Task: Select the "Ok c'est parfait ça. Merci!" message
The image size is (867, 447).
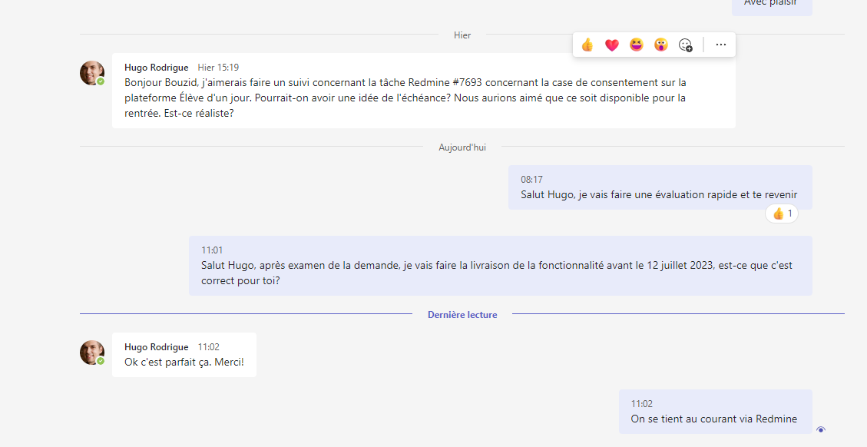Action: coord(184,362)
